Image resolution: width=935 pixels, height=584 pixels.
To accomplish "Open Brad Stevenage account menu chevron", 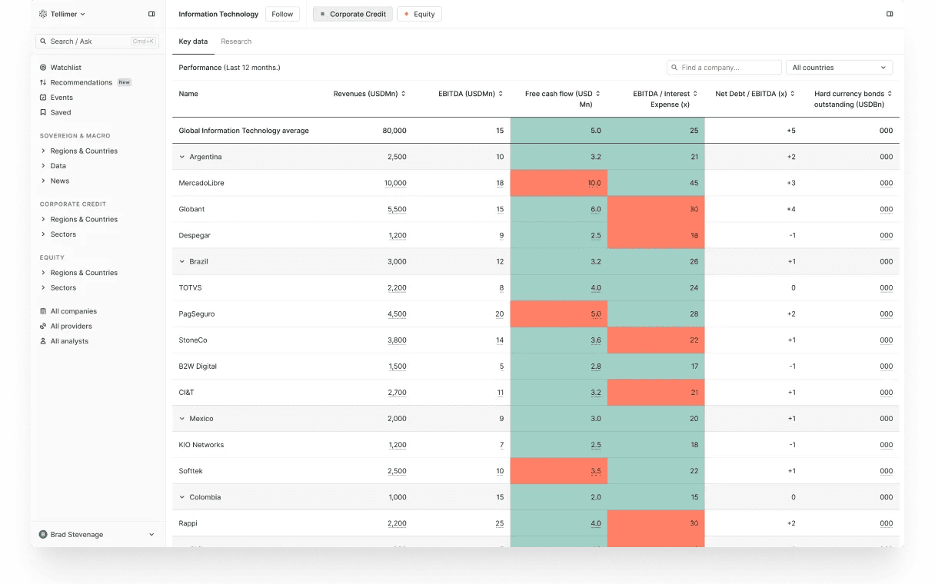I will coord(151,535).
